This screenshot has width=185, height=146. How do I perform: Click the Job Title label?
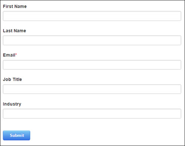coord(12,79)
